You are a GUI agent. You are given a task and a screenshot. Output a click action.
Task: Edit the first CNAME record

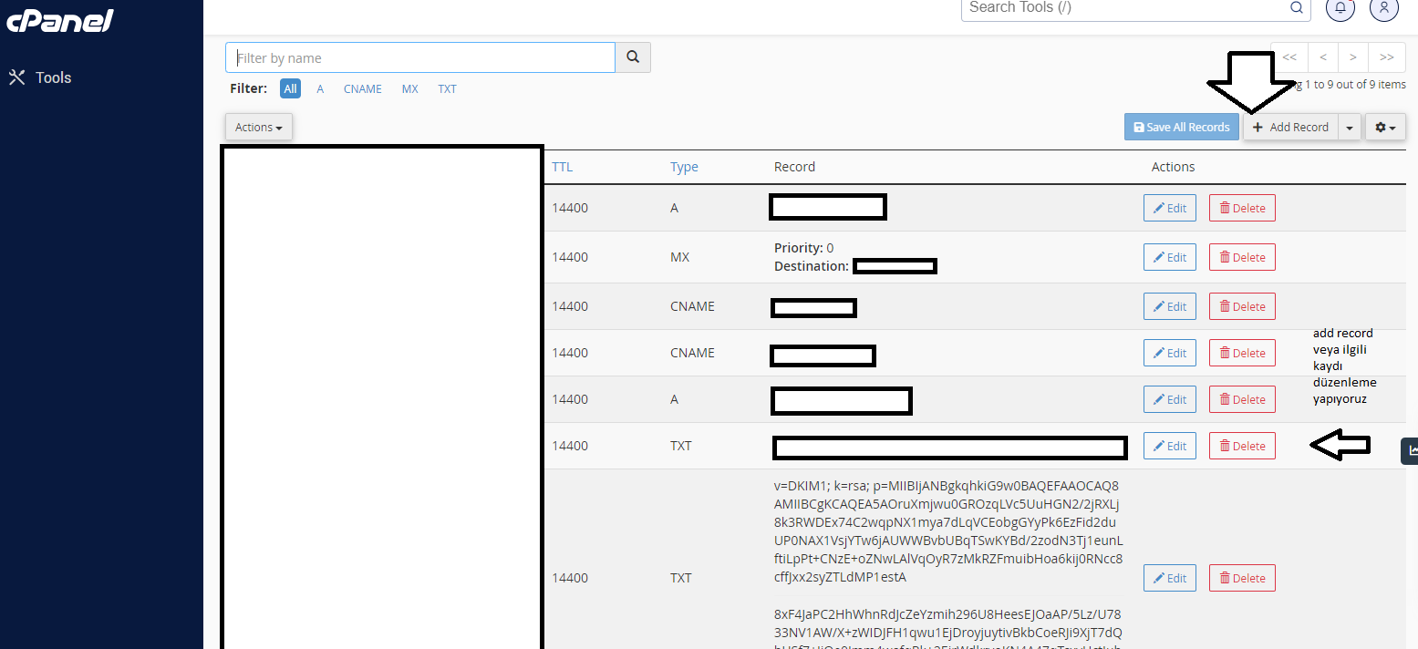(1169, 306)
